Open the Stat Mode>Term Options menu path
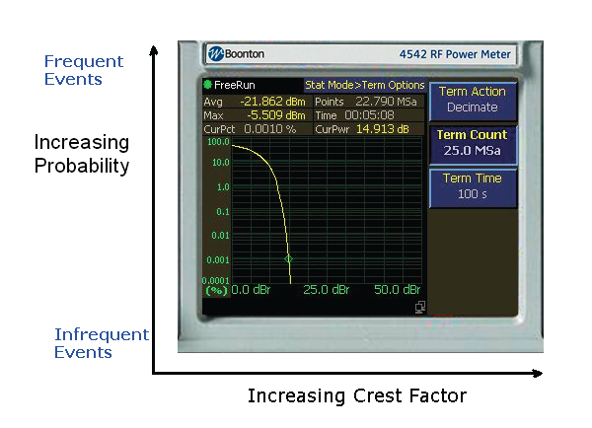Image resolution: width=592 pixels, height=428 pixels. pos(364,86)
